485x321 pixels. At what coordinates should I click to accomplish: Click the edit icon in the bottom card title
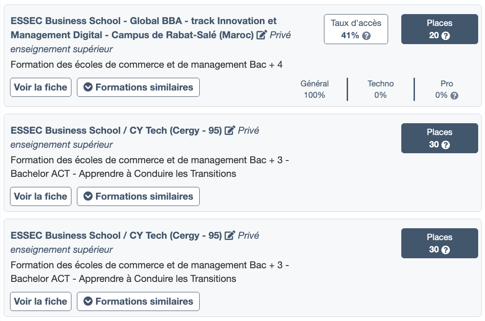point(230,236)
